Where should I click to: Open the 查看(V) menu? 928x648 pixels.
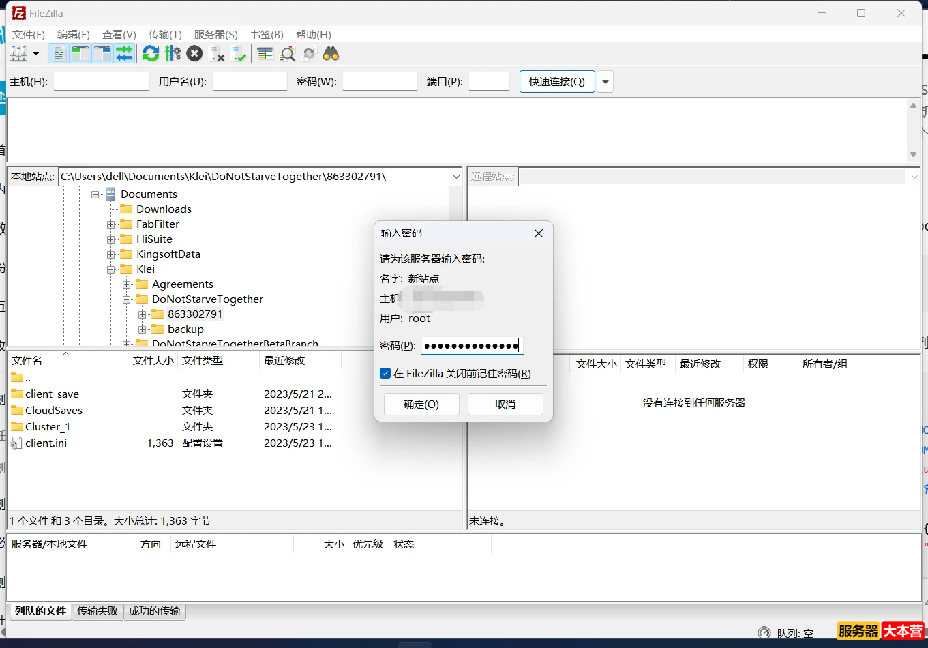tap(119, 34)
